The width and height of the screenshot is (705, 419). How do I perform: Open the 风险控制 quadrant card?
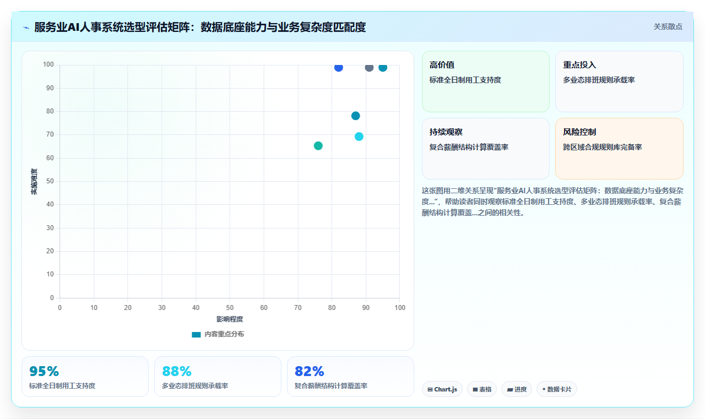(619, 149)
